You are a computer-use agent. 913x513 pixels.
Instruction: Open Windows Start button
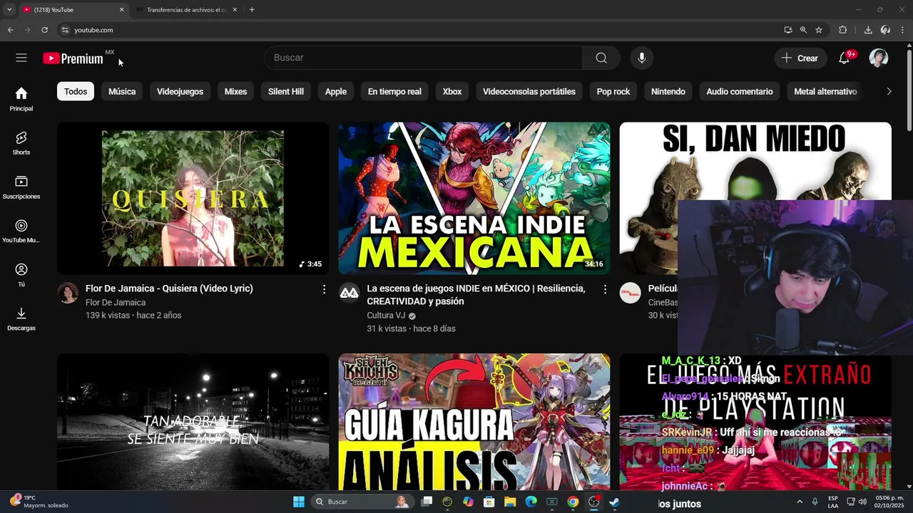click(x=299, y=502)
